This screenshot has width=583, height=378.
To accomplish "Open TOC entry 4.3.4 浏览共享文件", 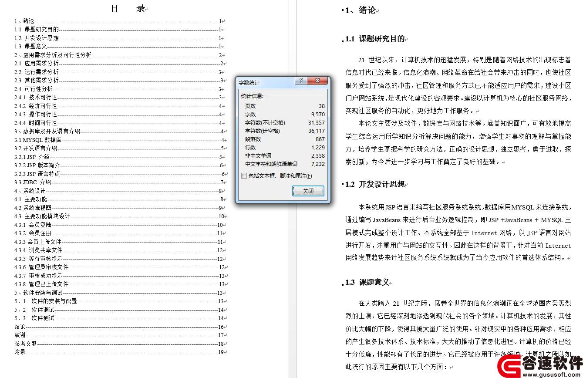I will pyautogui.click(x=121, y=250).
